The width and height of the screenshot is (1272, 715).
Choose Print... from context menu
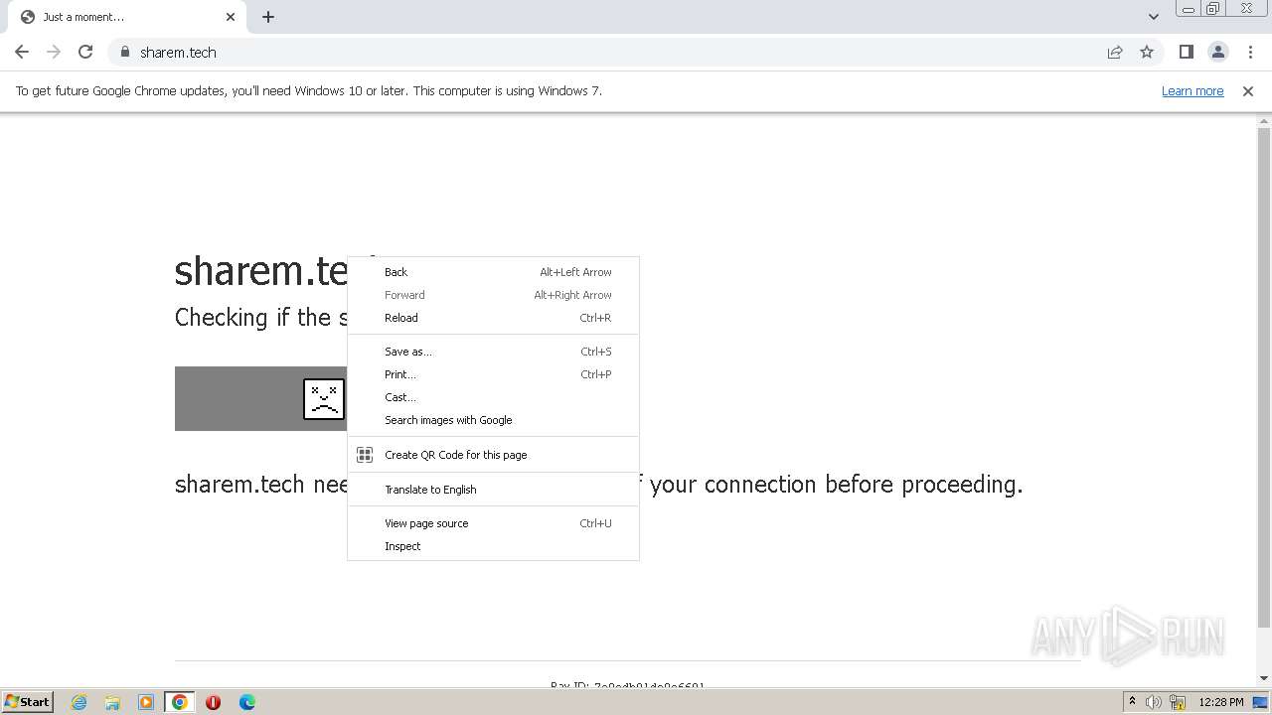pyautogui.click(x=493, y=374)
